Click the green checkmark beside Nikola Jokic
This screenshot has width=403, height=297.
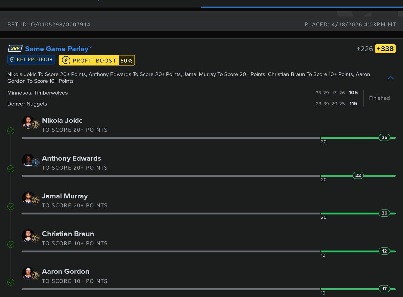click(x=11, y=131)
